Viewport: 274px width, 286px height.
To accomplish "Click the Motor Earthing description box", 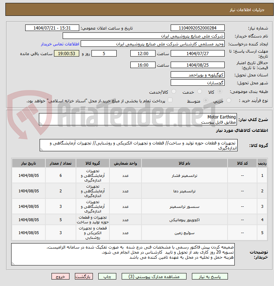I will 138,119.
